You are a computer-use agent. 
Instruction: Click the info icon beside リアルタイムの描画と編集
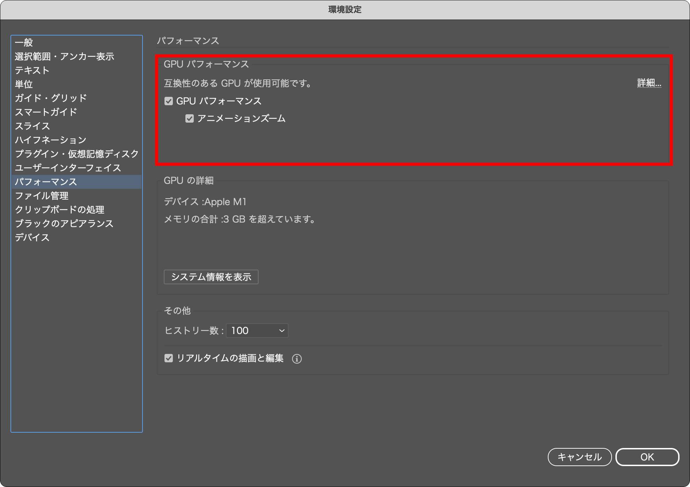pyautogui.click(x=297, y=358)
